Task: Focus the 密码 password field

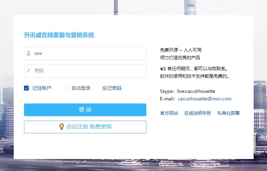Action: (x=85, y=71)
